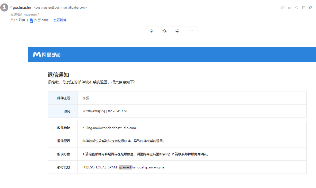This screenshot has height=188, width=316.
Task: Click the bounce reason text 邮件被反垃圾系统认定为垃圾邮件
Action: 106,141
